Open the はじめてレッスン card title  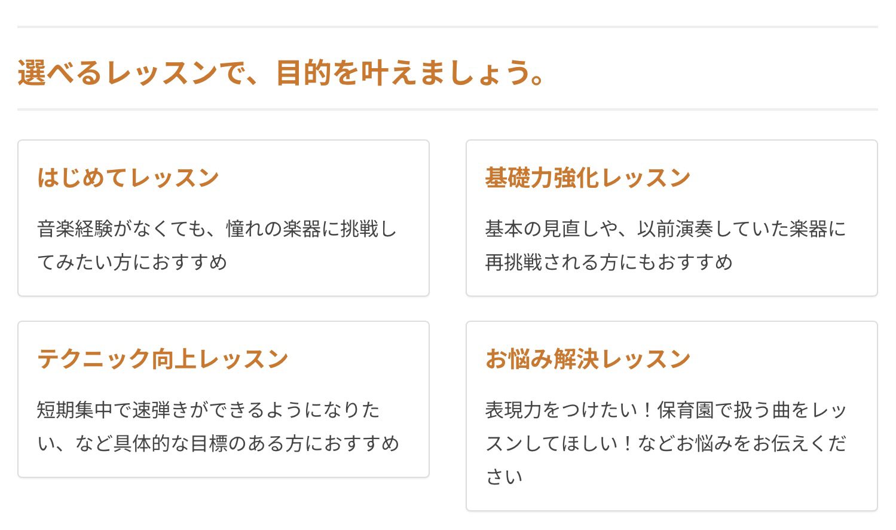(128, 178)
